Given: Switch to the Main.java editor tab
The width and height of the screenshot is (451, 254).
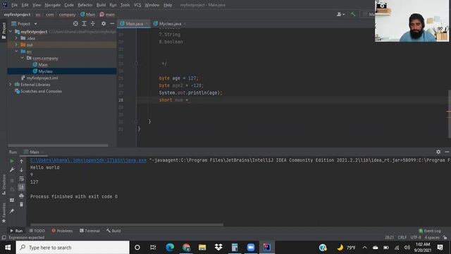Looking at the screenshot, I should [x=134, y=23].
